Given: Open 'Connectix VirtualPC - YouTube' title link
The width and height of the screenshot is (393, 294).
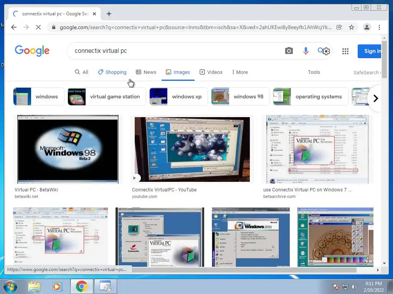Looking at the screenshot, I should click(164, 190).
